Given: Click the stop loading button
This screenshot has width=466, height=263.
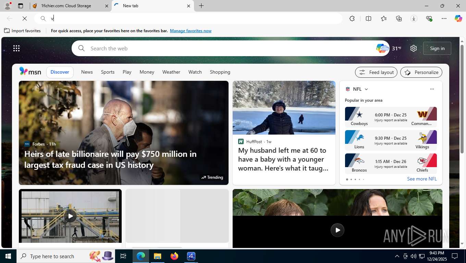Looking at the screenshot, I should tap(25, 18).
